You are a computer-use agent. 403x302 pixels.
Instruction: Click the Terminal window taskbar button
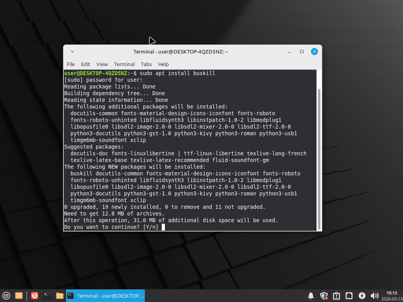pyautogui.click(x=105, y=296)
